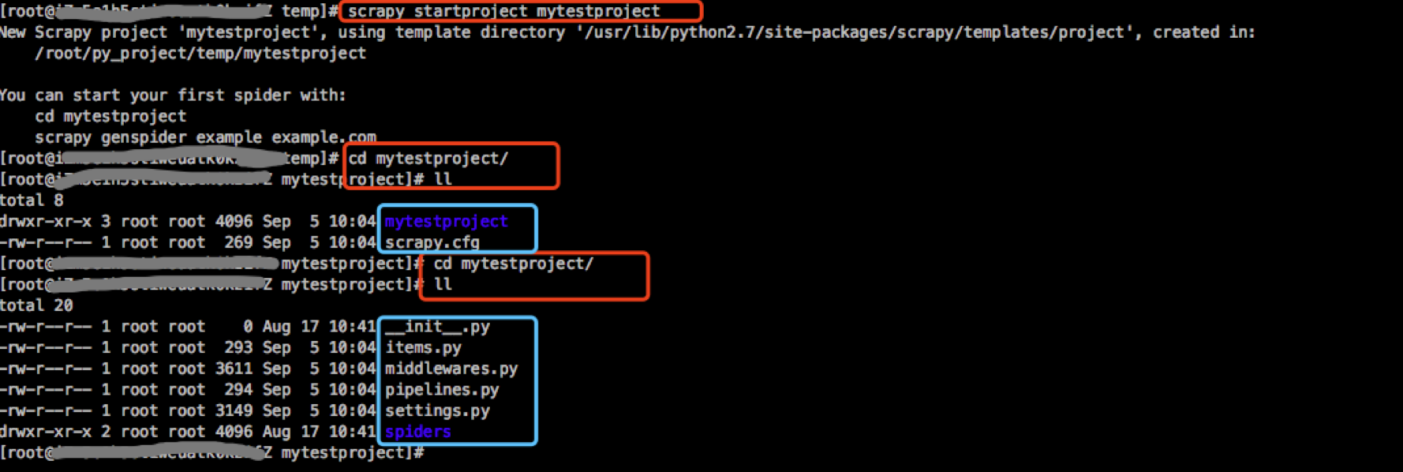Click the "total 20" output line
Viewport: 1403px width, 472px height.
tap(36, 305)
